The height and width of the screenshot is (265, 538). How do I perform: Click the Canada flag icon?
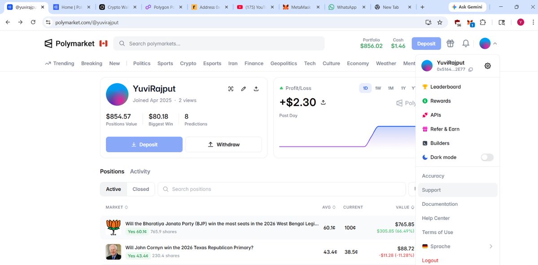click(103, 44)
